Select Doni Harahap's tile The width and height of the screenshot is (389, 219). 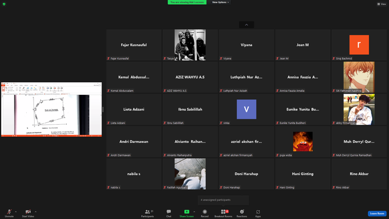pyautogui.click(x=246, y=174)
